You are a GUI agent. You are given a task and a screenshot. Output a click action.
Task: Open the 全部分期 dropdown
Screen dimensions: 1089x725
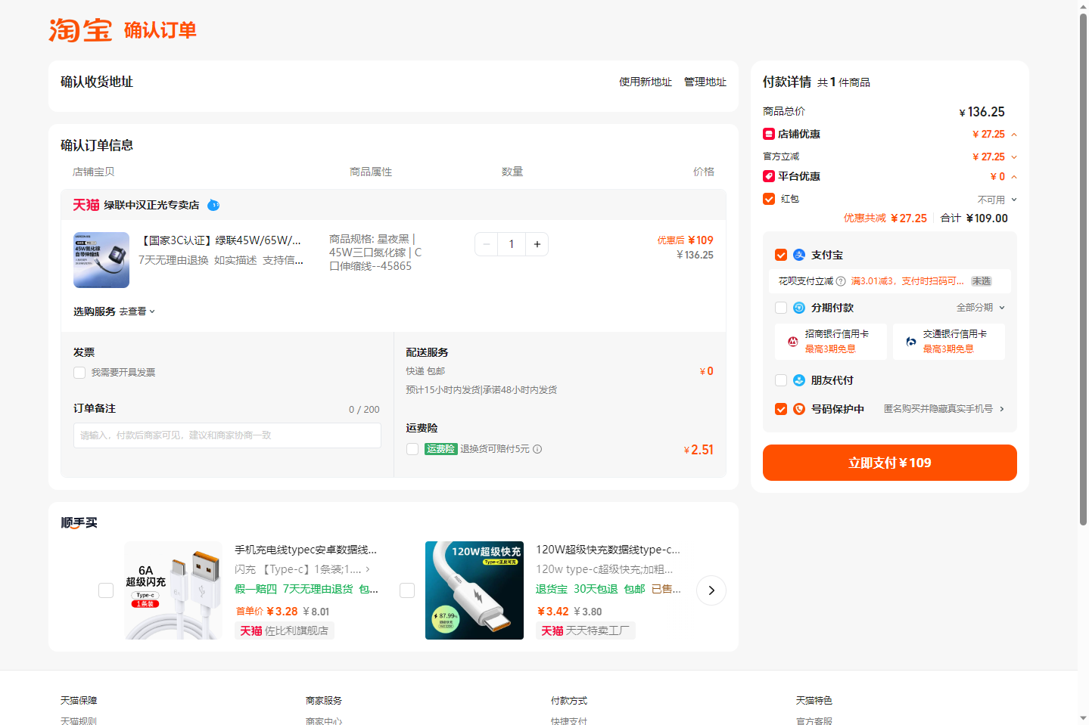(981, 308)
